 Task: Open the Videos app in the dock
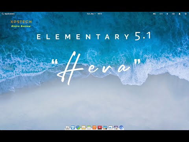tap(100, 127)
